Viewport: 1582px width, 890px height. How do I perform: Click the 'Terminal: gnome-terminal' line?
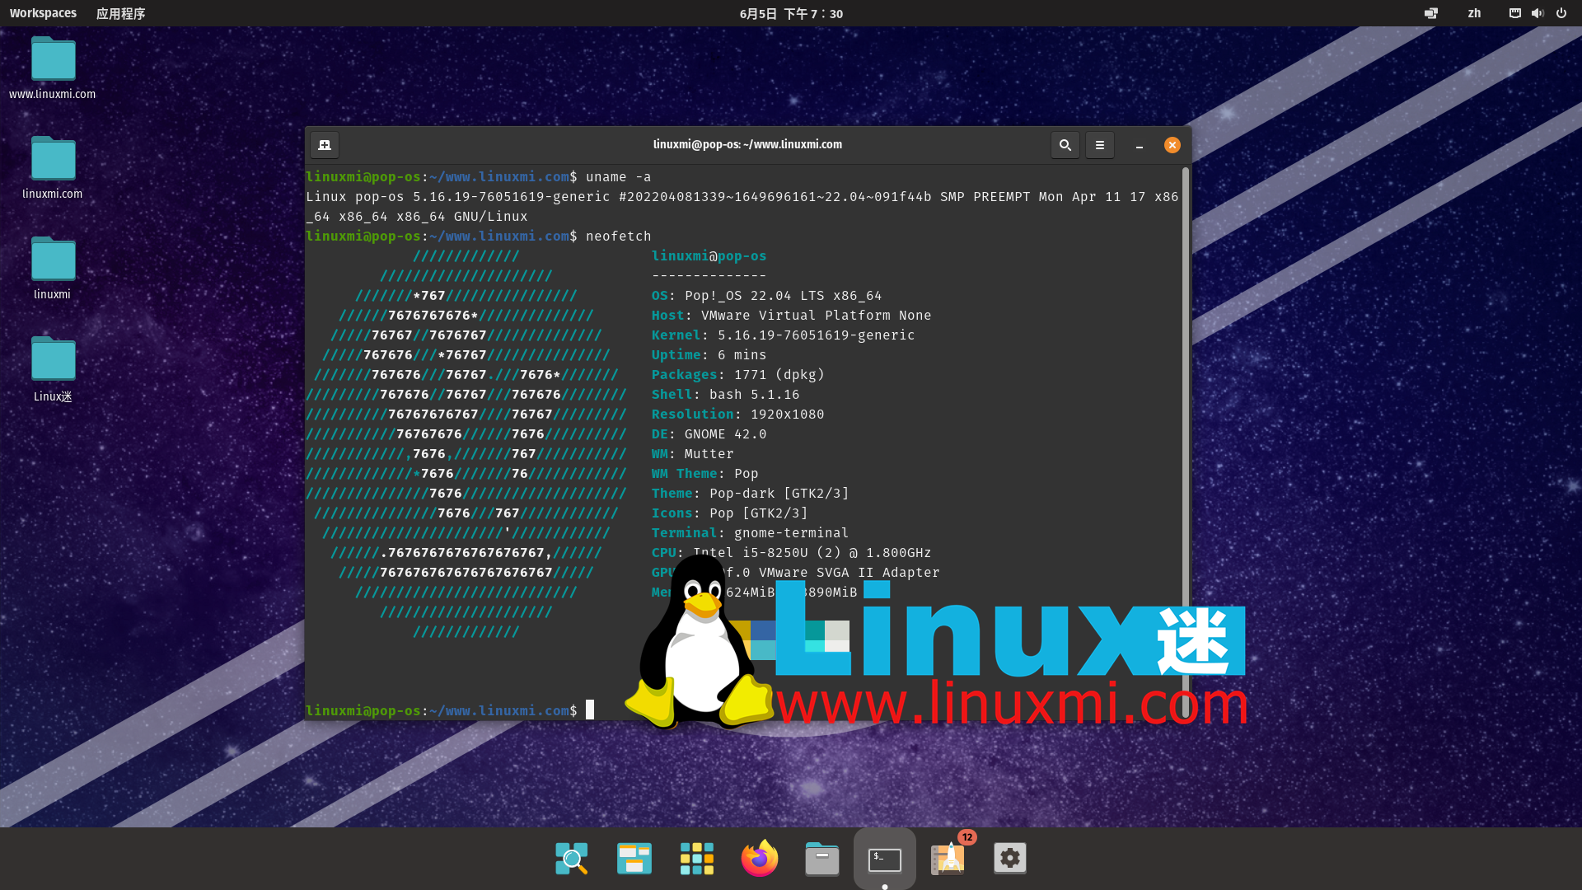750,533
